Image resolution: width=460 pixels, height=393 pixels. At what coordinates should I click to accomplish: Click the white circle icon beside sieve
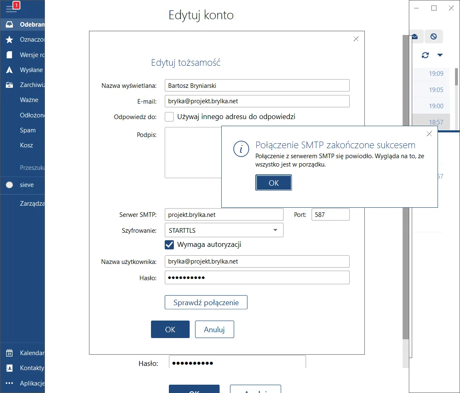(10, 185)
